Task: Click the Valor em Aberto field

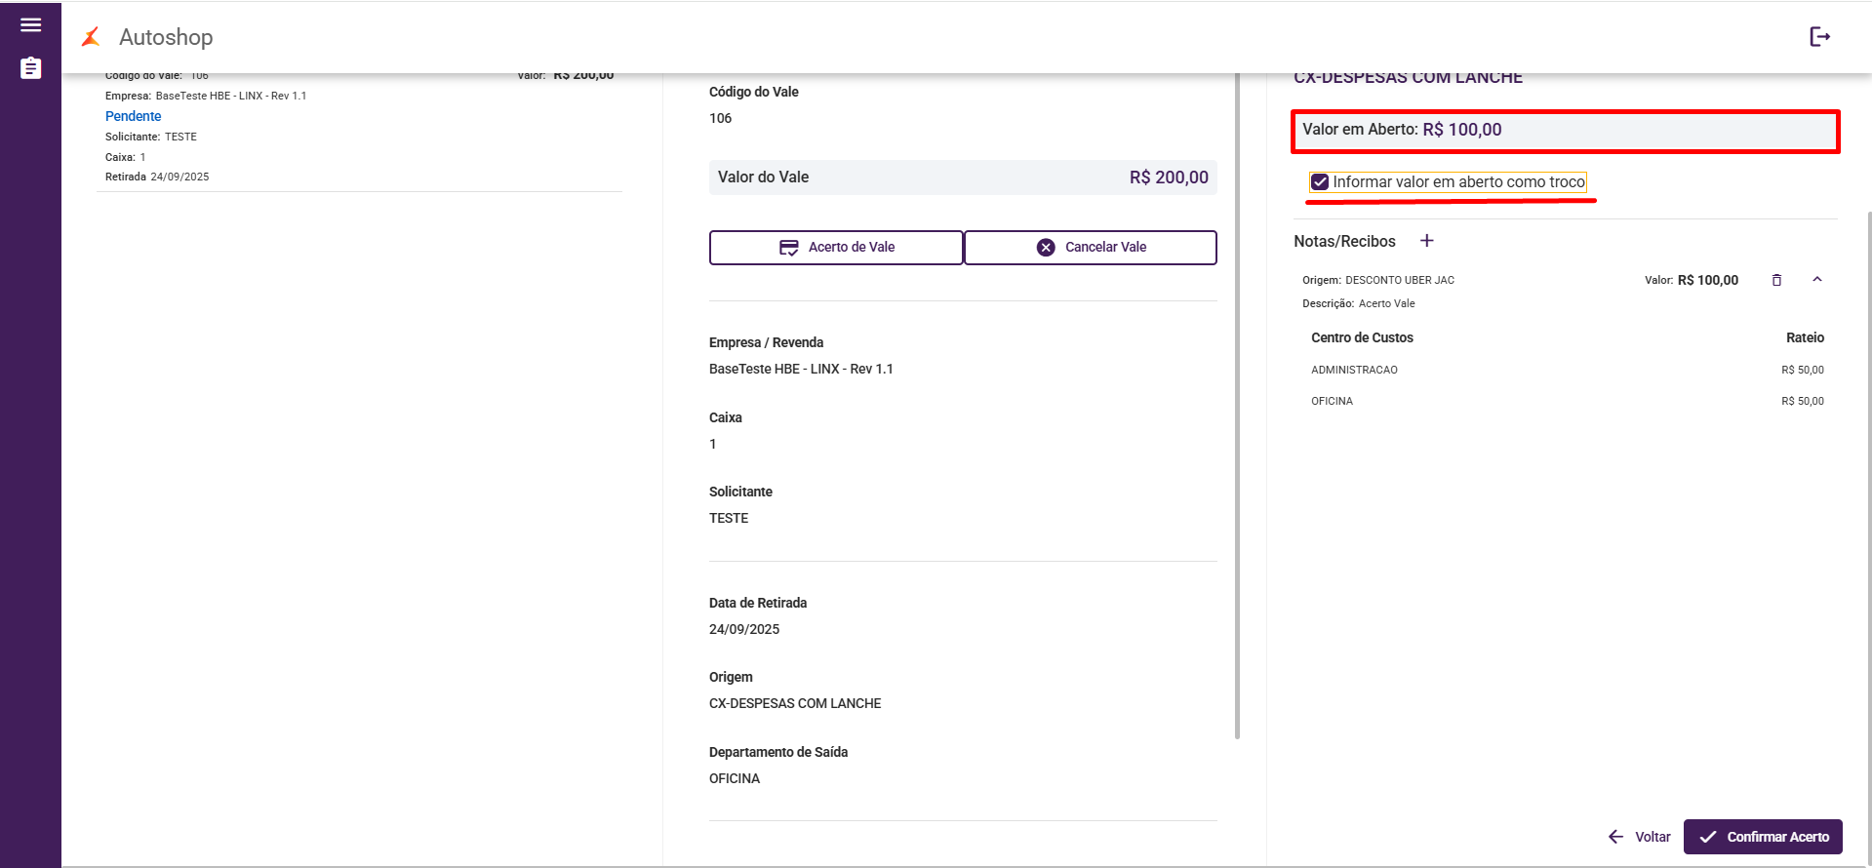Action: (x=1565, y=130)
